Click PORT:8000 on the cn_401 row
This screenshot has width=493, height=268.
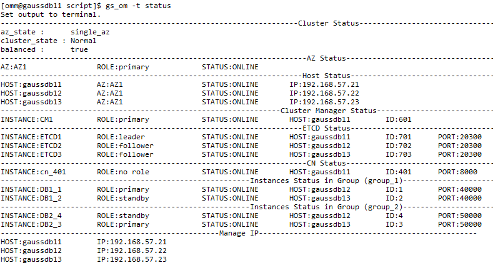tap(457, 172)
